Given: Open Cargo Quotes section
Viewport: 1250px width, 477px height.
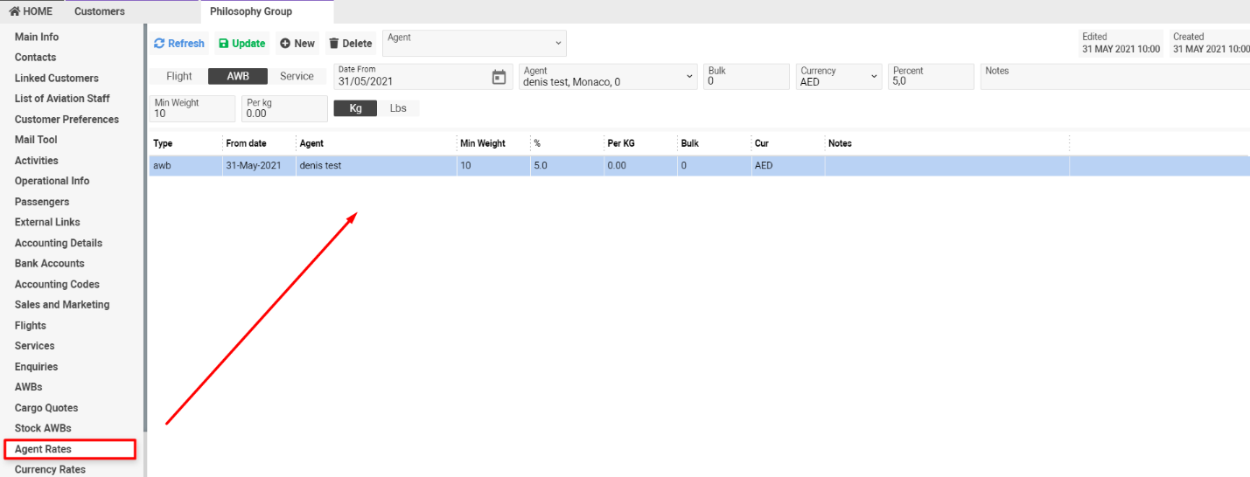Looking at the screenshot, I should point(46,408).
